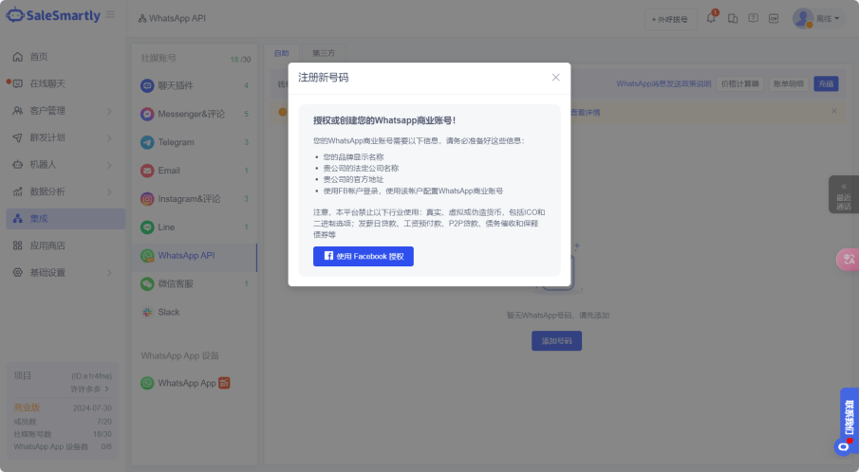Click the 聊天插件 channel icon
This screenshot has height=472, width=859.
click(x=147, y=85)
